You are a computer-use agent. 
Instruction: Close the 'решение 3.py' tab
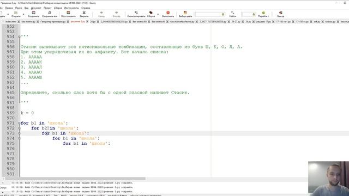[x=87, y=22]
